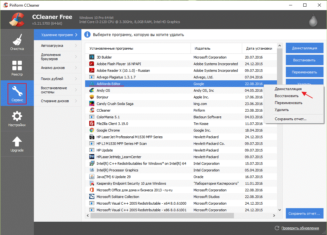This screenshot has width=327, height=235.
Task: Click the Восстановить button on right panel
Action: [304, 60]
